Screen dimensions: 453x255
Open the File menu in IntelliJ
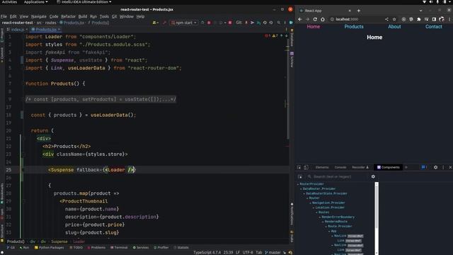coord(4,16)
